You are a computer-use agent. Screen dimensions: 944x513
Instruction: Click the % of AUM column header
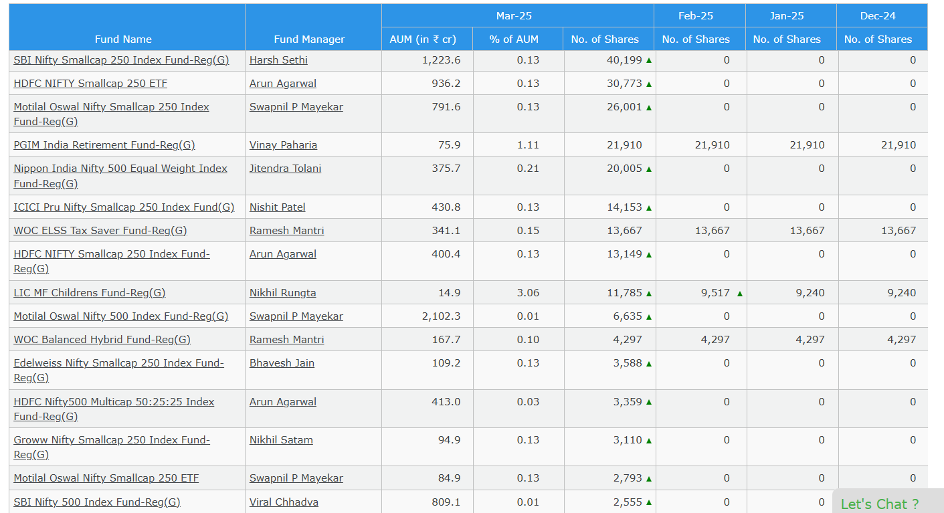(x=514, y=39)
